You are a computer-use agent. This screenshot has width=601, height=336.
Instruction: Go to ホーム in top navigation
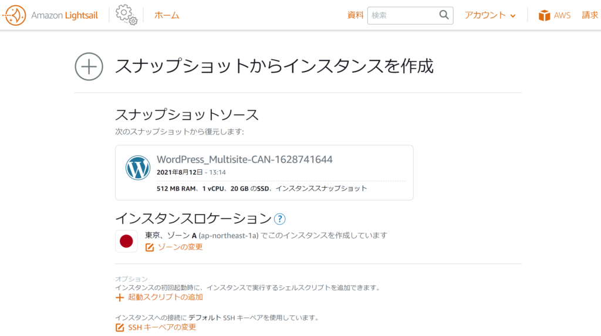pos(167,15)
